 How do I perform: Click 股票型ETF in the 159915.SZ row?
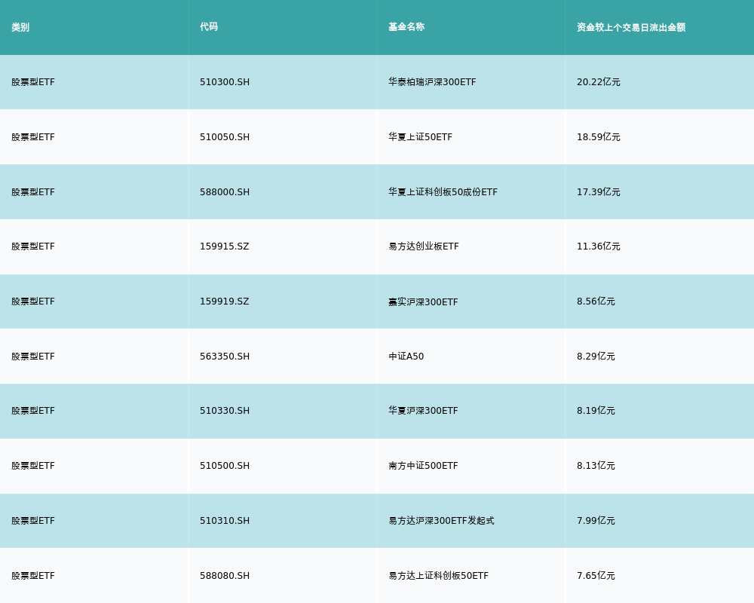(33, 246)
